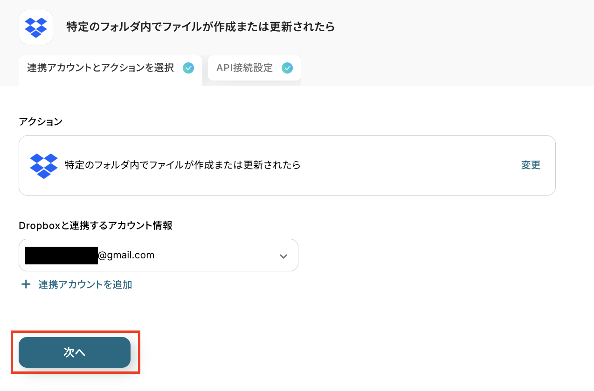This screenshot has width=594, height=391.
Task: Click the 連携アカウントを追加 link
Action: 85,284
